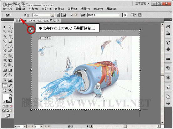The image size is (173, 129).
Task: Select the Rectangle tool
Action: pos(10,41)
